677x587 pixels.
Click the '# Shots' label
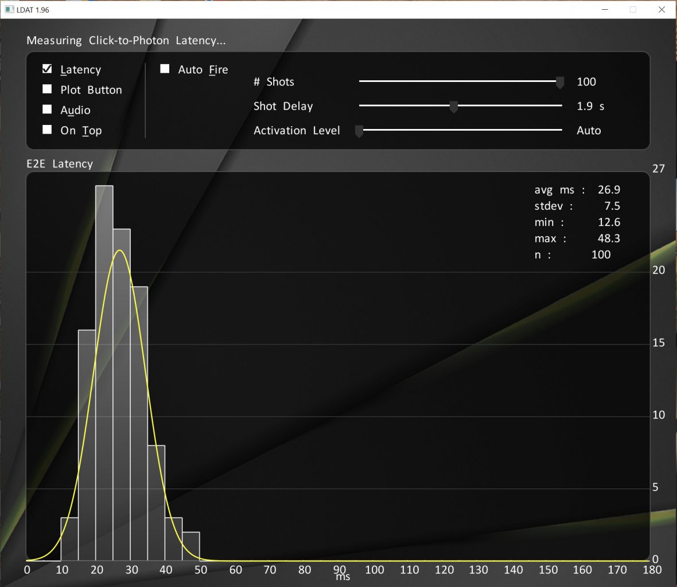274,81
